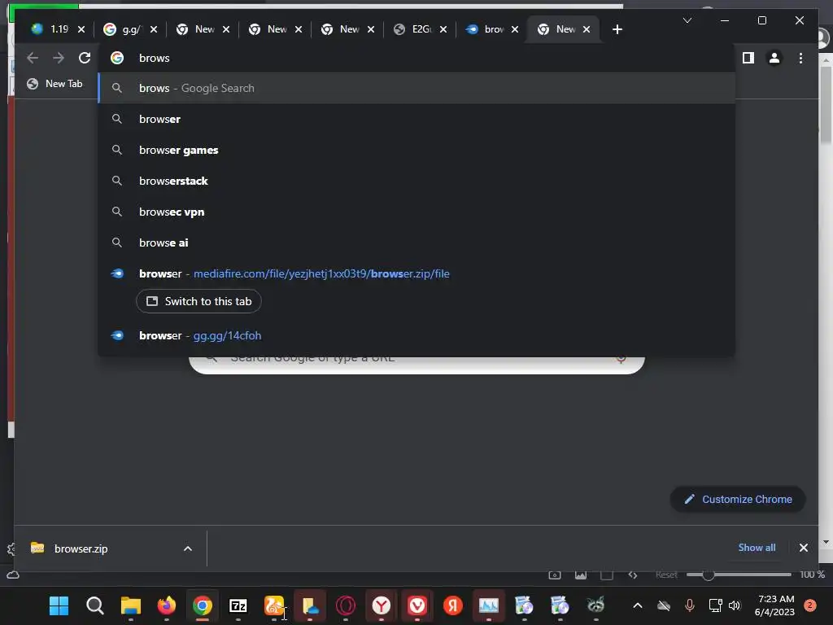
Task: Open the Chrome side panel
Action: coord(748,58)
